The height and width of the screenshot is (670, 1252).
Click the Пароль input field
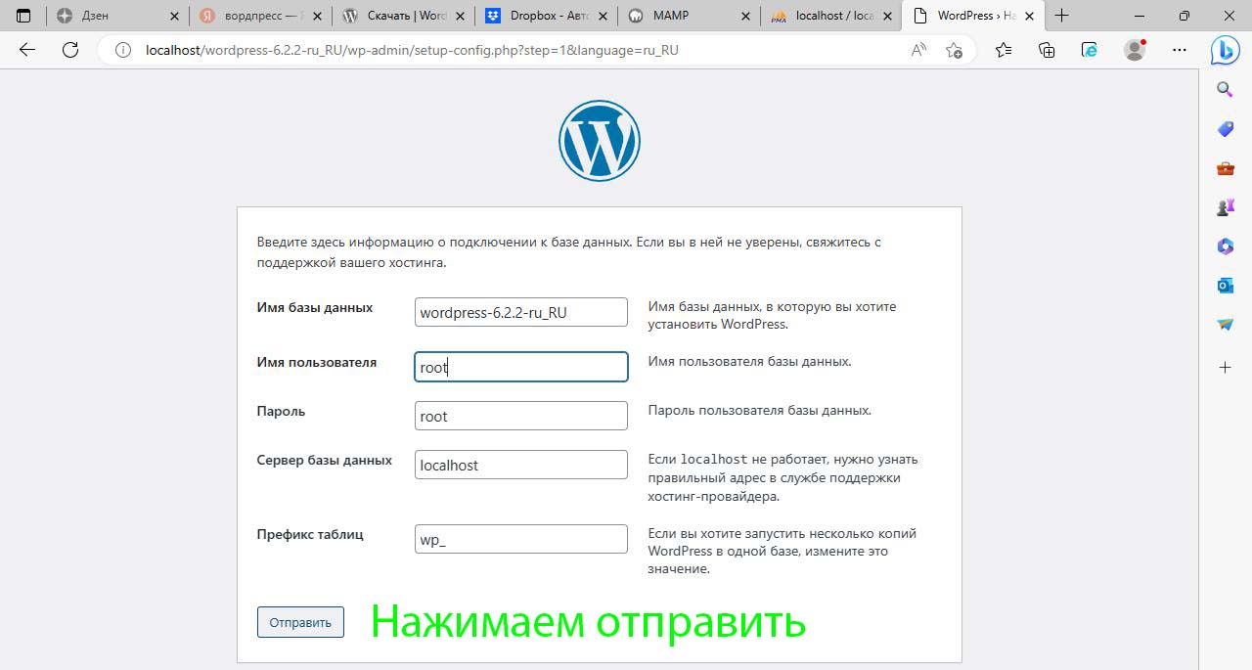520,416
